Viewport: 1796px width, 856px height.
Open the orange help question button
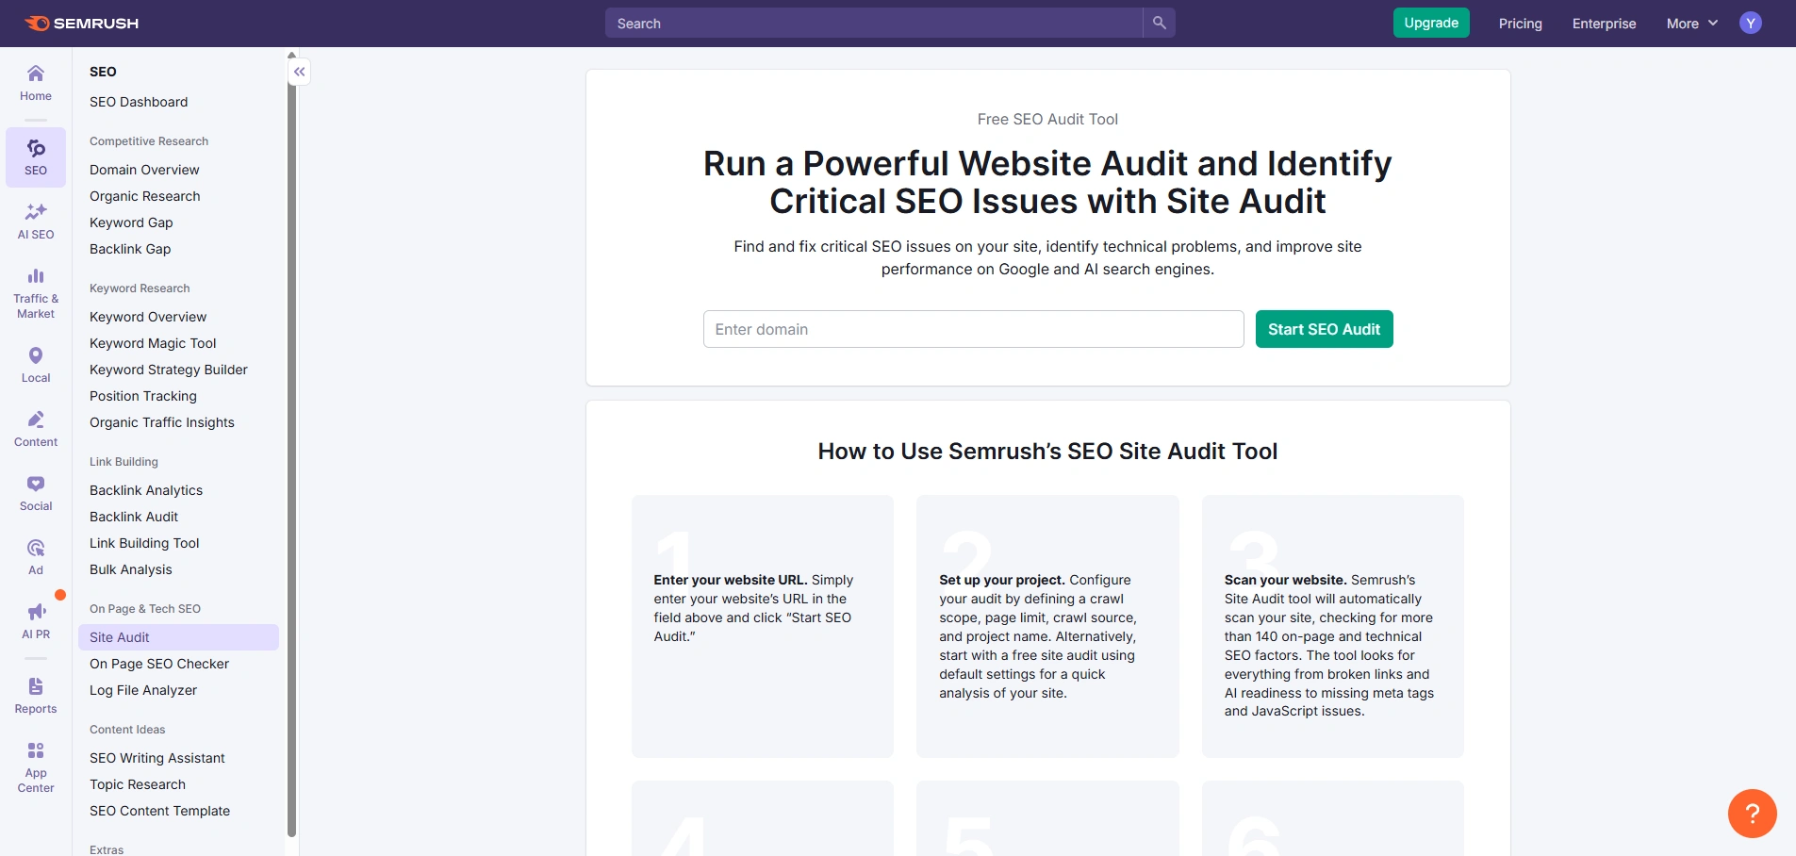(x=1752, y=813)
